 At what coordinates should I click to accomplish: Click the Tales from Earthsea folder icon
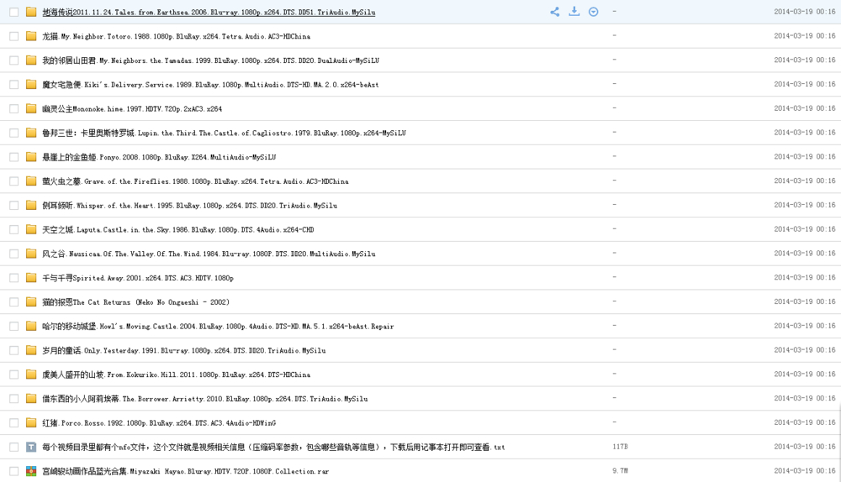pyautogui.click(x=31, y=12)
